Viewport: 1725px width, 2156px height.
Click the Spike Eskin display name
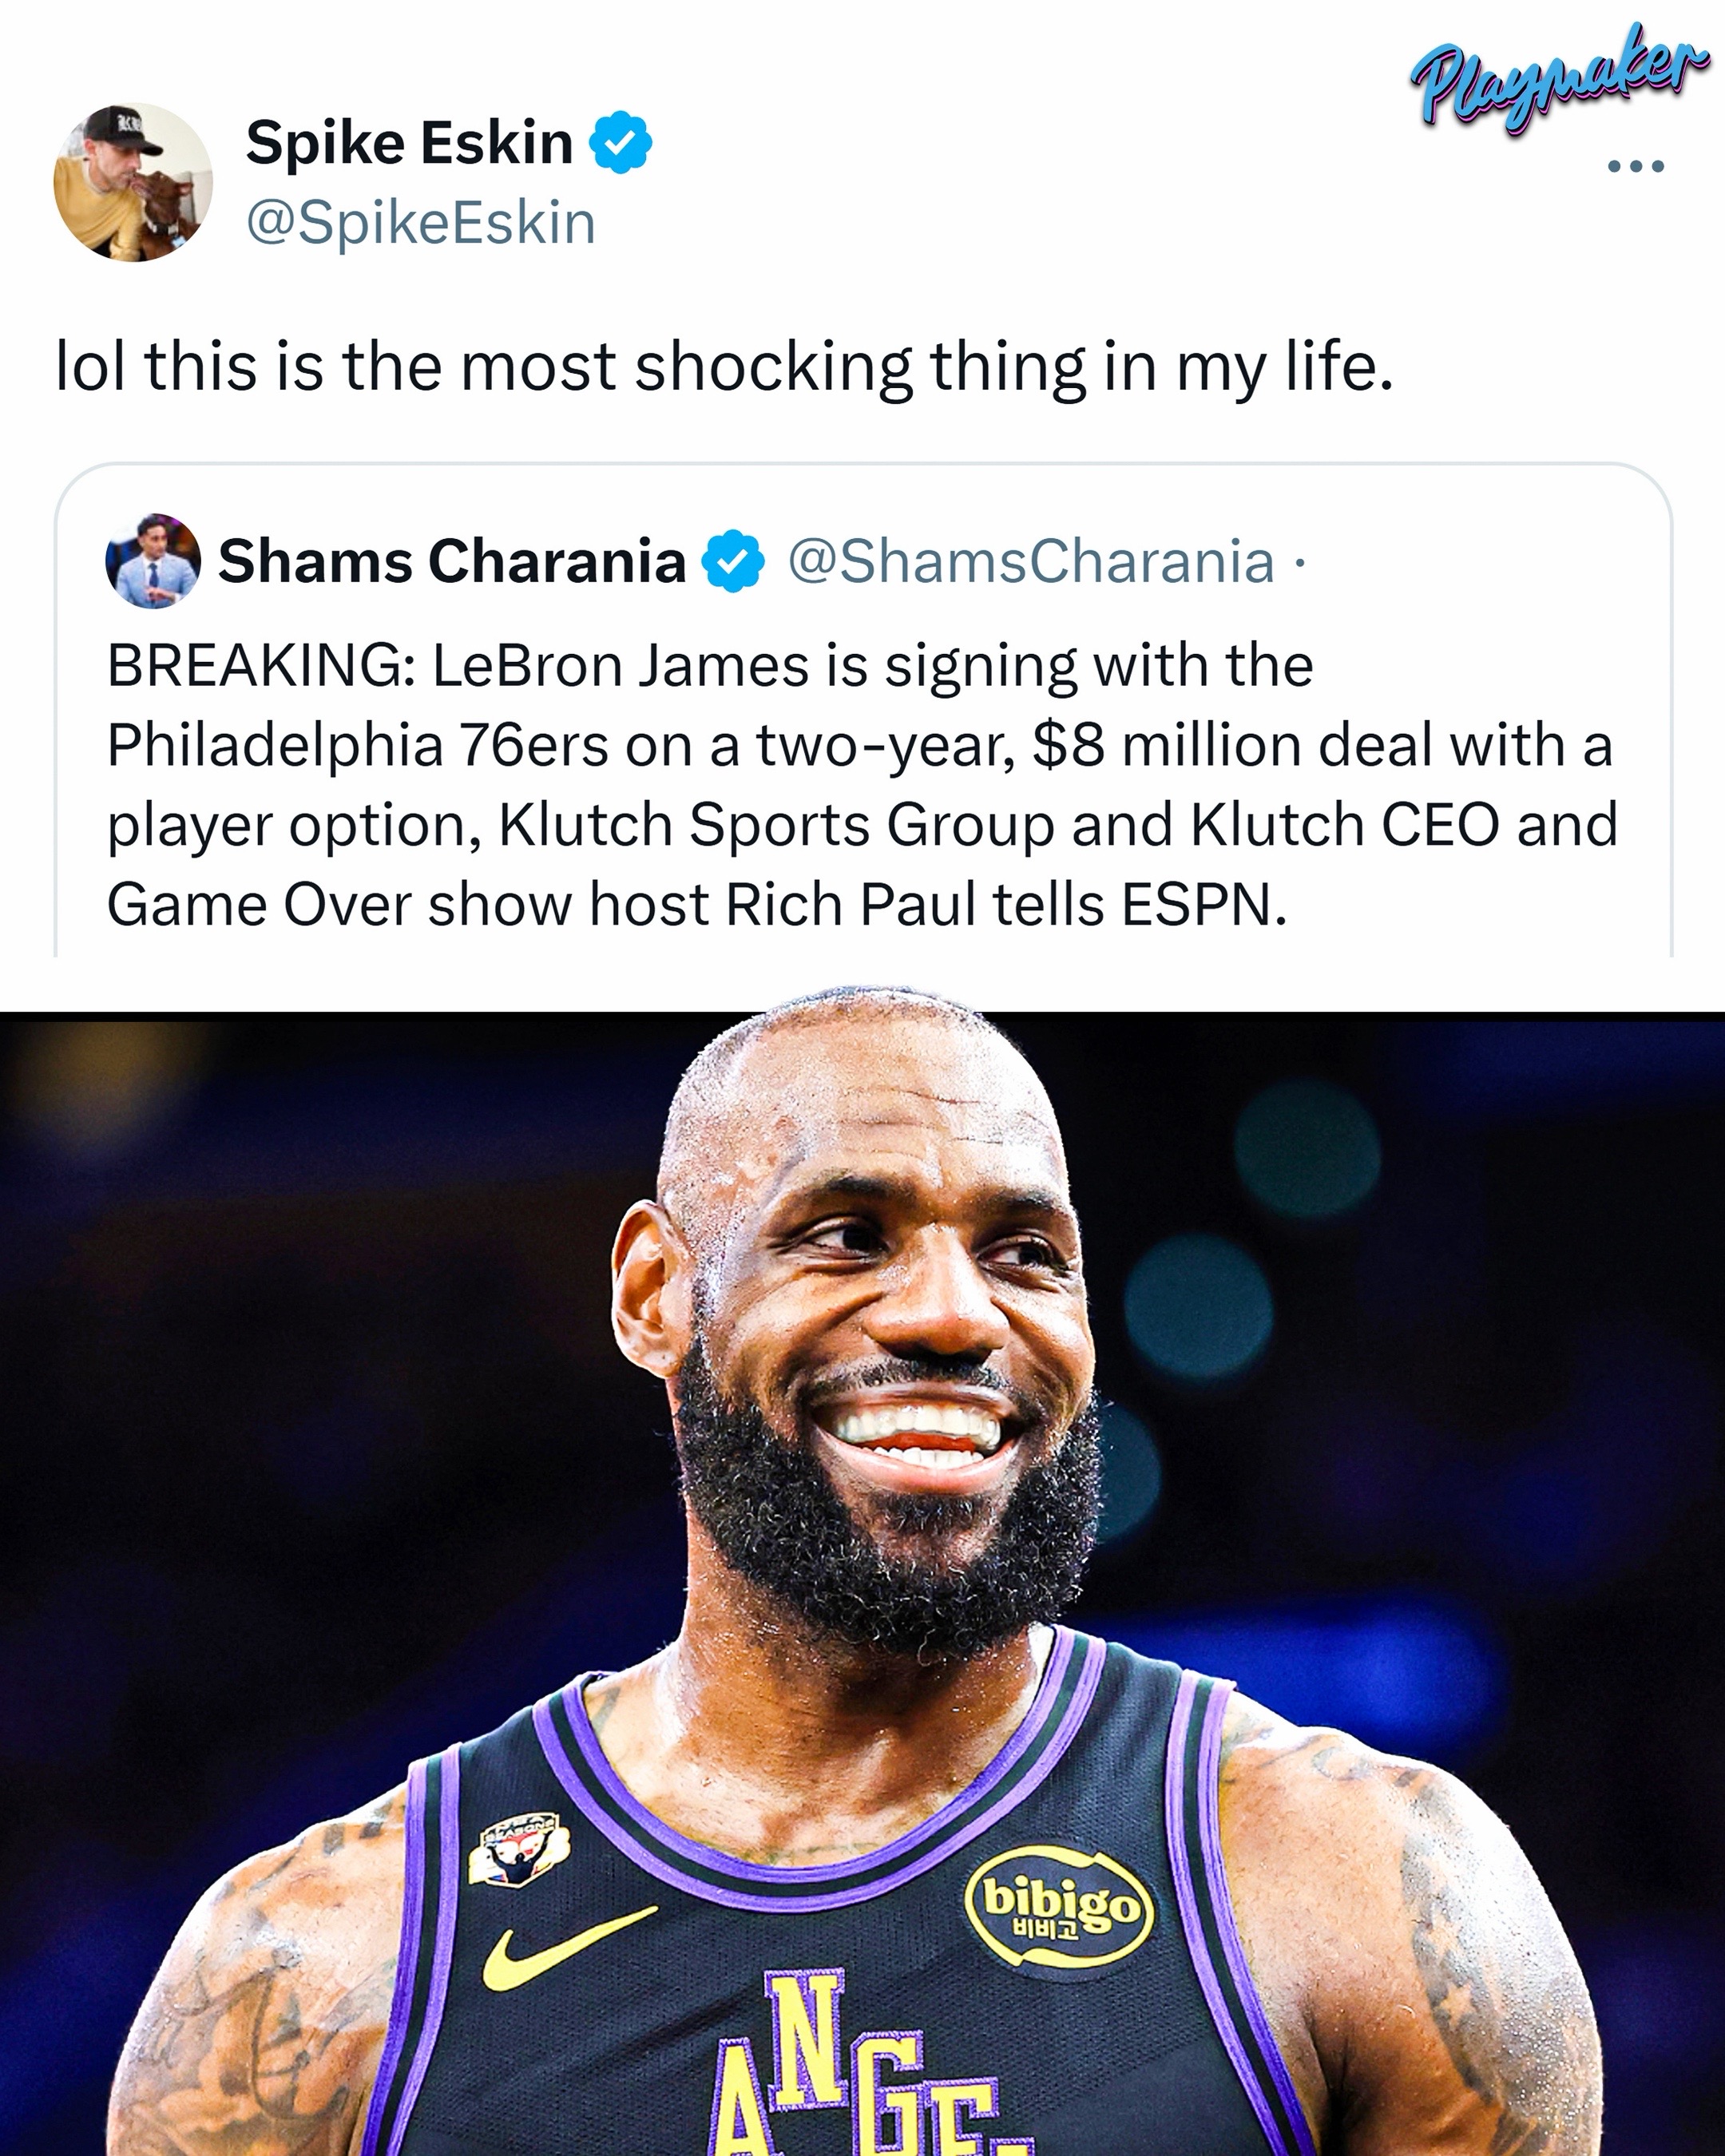(409, 143)
